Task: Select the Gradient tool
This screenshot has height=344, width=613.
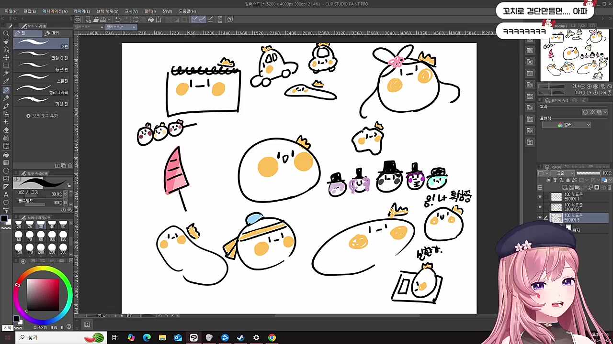Action: (x=6, y=163)
